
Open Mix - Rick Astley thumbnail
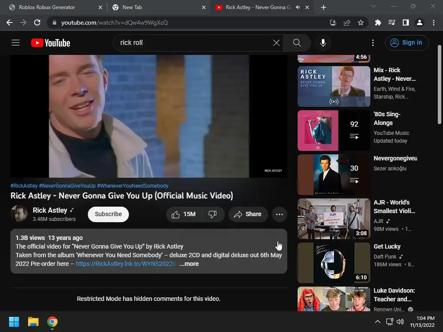click(334, 86)
